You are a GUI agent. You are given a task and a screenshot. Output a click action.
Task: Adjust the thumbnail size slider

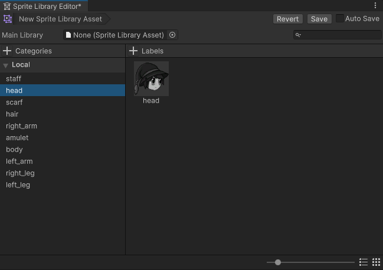pos(278,262)
